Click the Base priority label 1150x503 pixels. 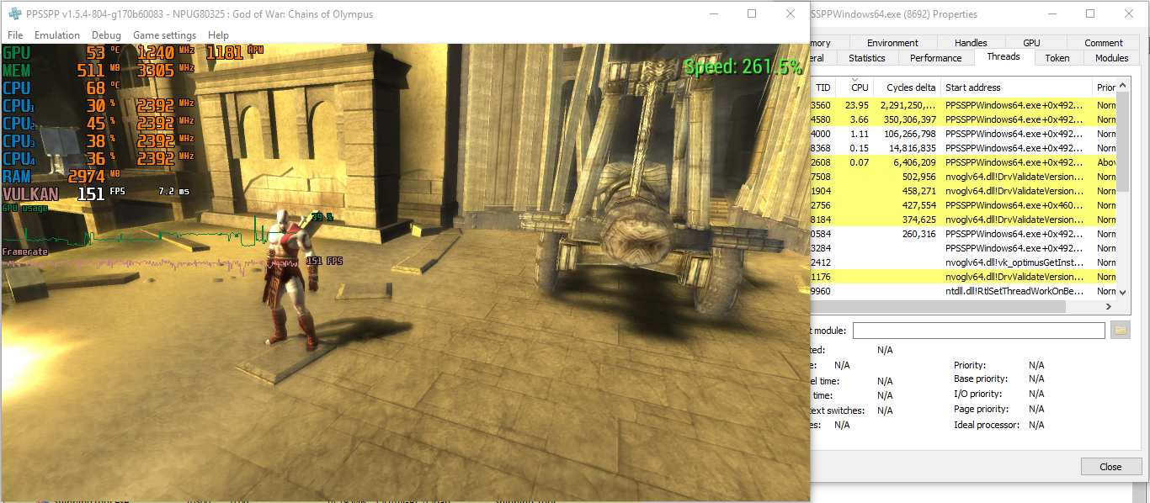tap(981, 379)
